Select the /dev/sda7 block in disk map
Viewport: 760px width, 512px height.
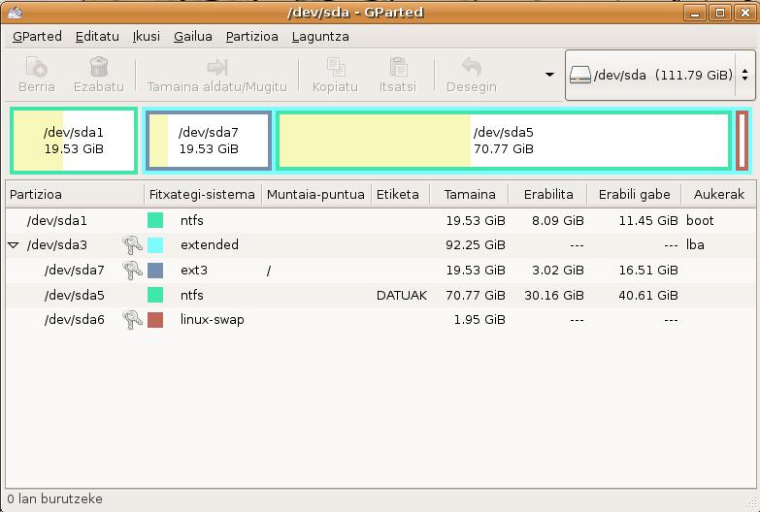[x=209, y=141]
